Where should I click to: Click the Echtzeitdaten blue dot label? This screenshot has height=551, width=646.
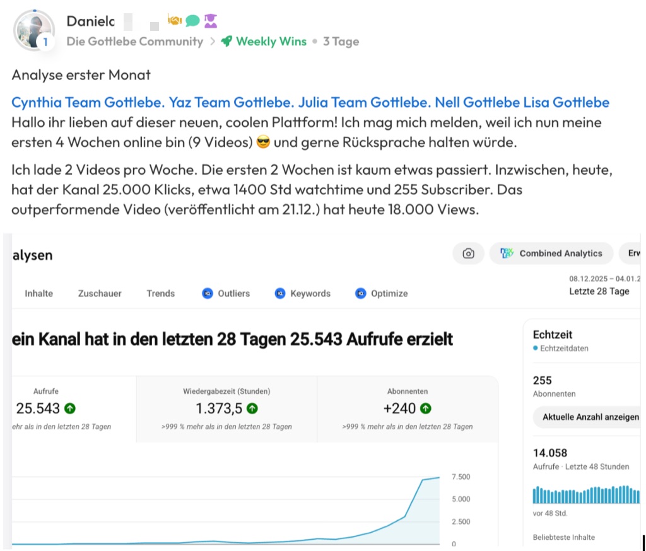coord(561,349)
